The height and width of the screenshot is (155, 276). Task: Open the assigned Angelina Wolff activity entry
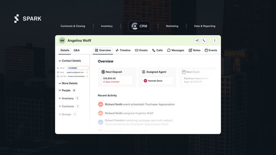point(129,113)
